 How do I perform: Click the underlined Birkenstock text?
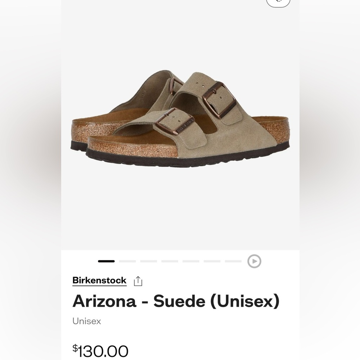[99, 280]
